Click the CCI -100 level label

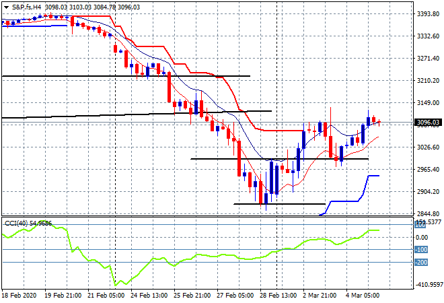click(x=421, y=250)
